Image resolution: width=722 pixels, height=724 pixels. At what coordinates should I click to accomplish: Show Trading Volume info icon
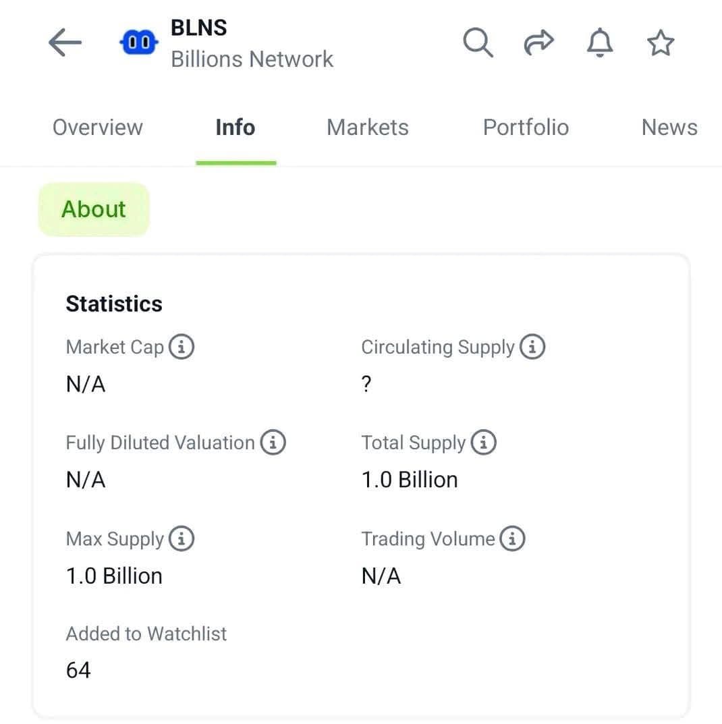click(512, 539)
